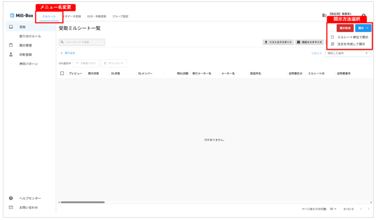This screenshot has height=220, width=376.
Task: Click the right arrow of horizontal scrollbar
Action: [371, 202]
